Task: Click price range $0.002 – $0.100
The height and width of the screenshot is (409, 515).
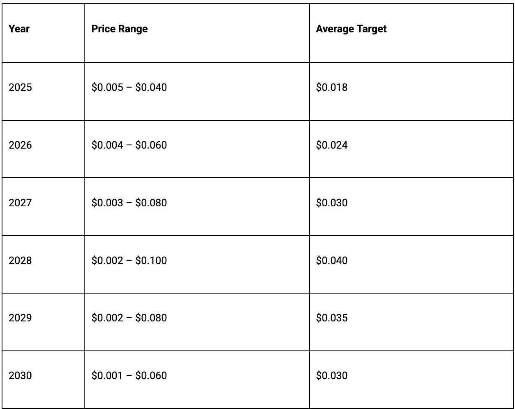Action: [129, 260]
